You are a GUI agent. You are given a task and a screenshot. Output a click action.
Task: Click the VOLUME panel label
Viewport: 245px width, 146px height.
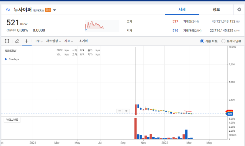coord(12,120)
